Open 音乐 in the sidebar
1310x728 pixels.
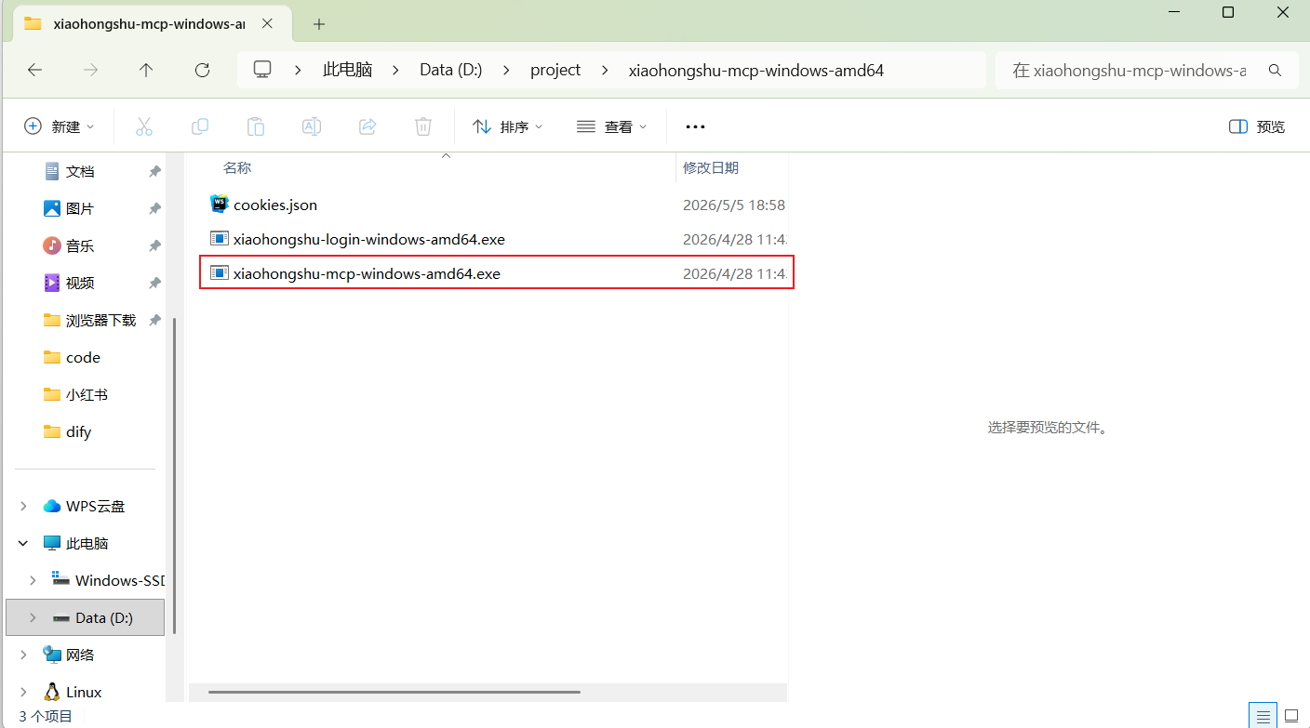coord(80,246)
